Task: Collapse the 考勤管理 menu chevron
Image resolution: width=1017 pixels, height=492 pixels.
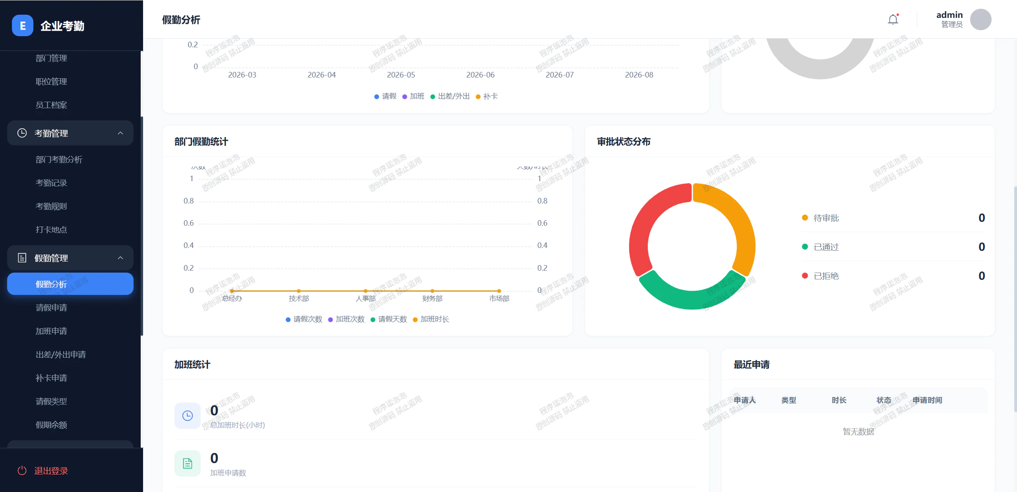Action: click(x=120, y=133)
